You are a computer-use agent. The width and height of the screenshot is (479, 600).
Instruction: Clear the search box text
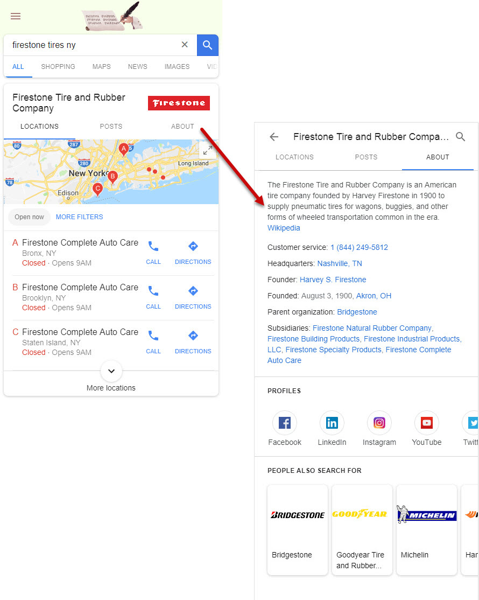click(x=185, y=45)
